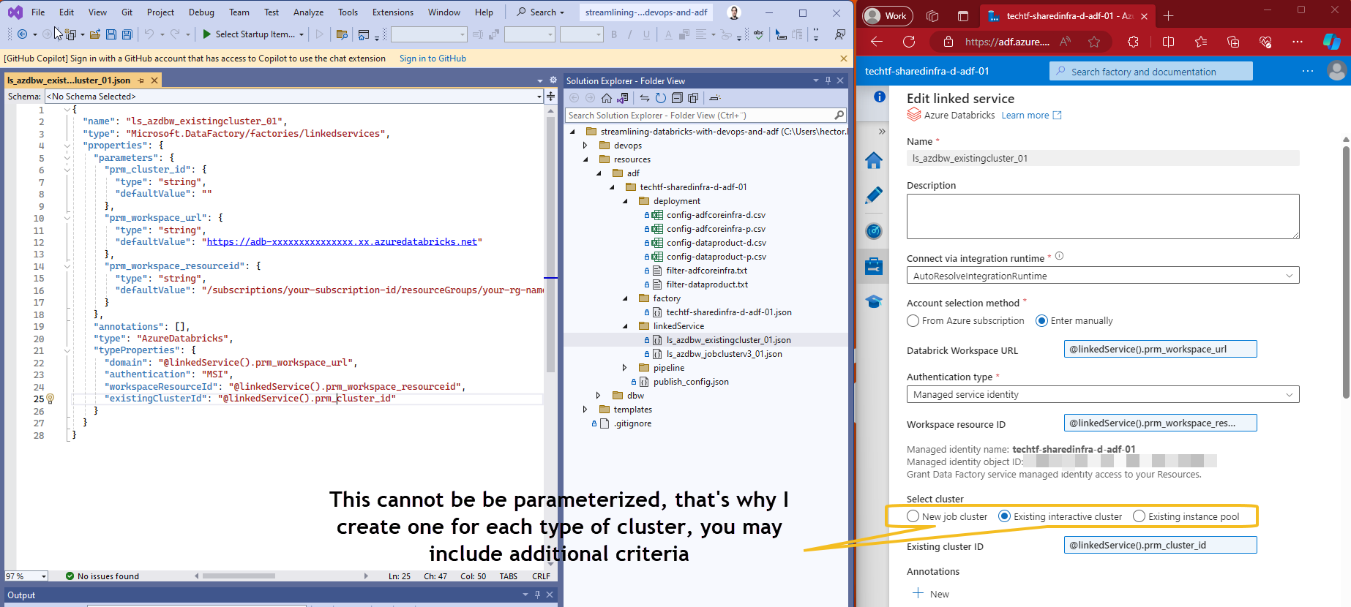The height and width of the screenshot is (607, 1351).
Task: Select the New job cluster radio button
Action: coord(913,516)
